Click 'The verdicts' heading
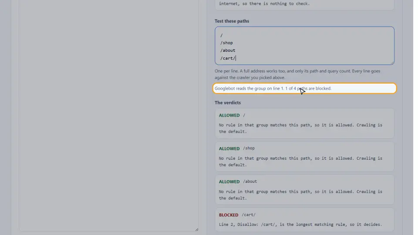Screen dimensions: 418x235 pyautogui.click(x=228, y=103)
